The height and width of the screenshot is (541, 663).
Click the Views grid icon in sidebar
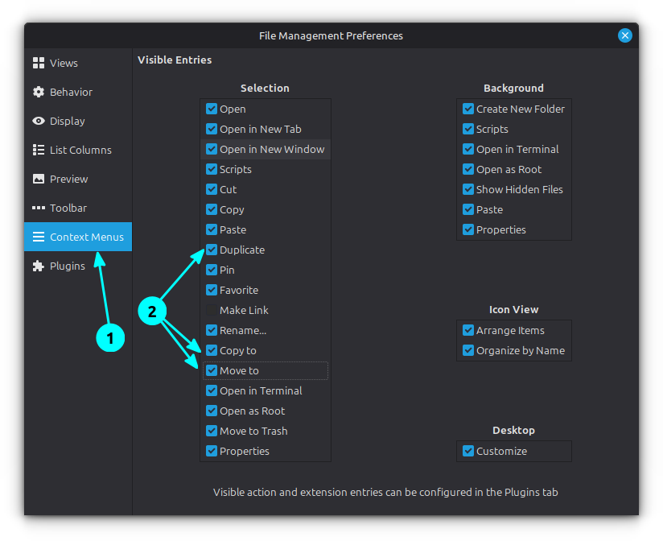38,63
